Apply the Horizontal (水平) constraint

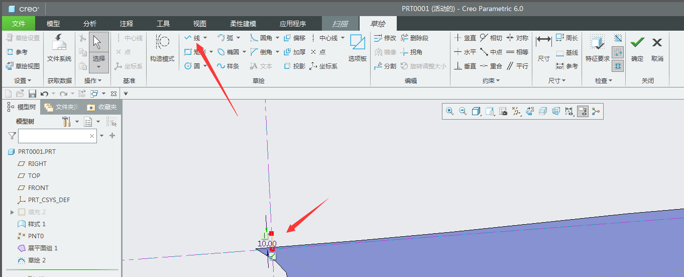(465, 52)
